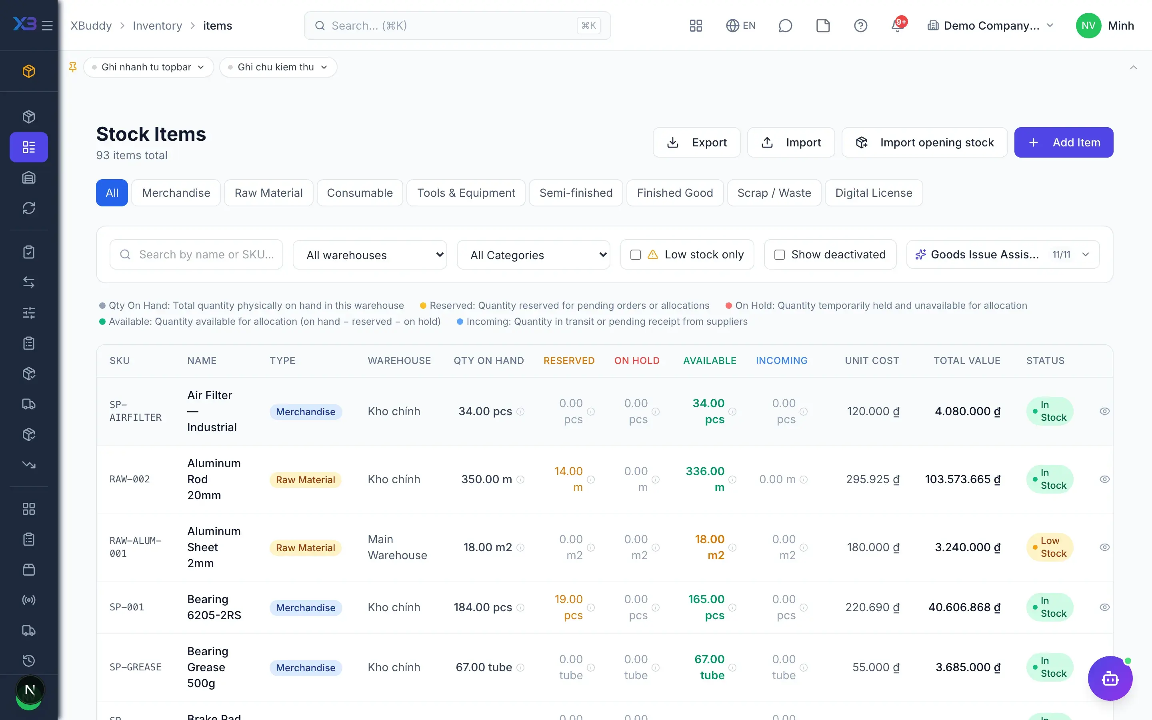Open the broadcast signal icon in sidebar
Screen dimensions: 1152x720
point(28,600)
